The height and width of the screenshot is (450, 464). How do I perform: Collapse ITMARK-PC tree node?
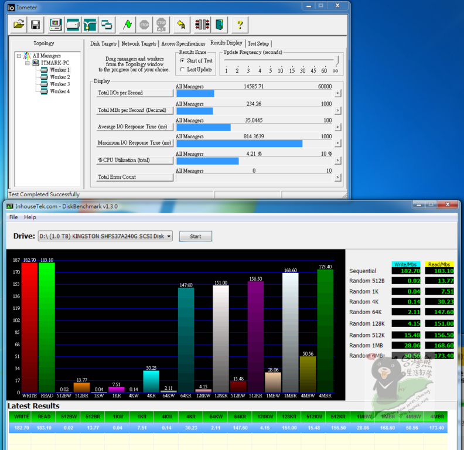click(x=28, y=63)
